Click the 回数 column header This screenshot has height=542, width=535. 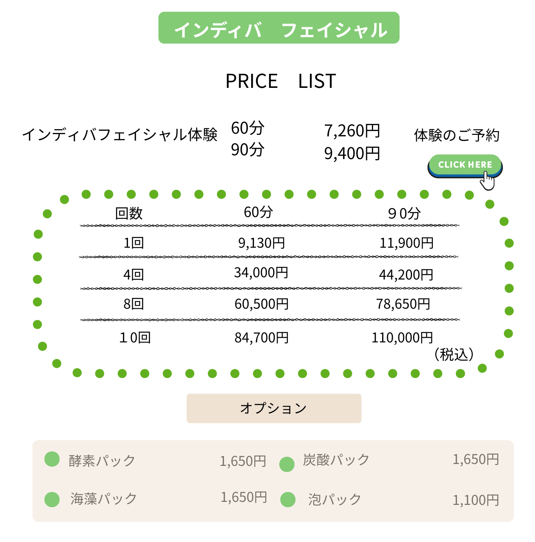[129, 214]
